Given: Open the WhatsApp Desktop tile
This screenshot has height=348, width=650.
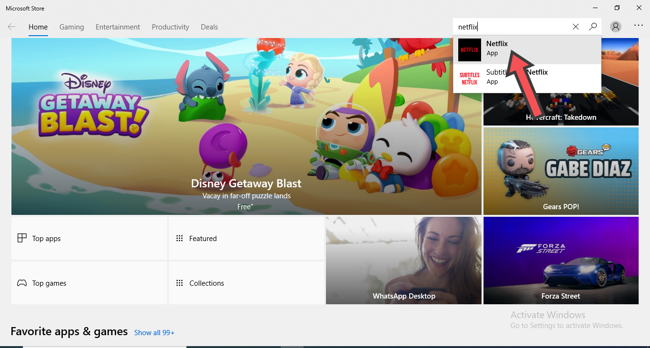Looking at the screenshot, I should point(404,261).
